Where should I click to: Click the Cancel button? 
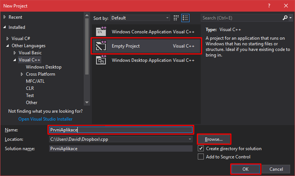pyautogui.click(x=276, y=169)
